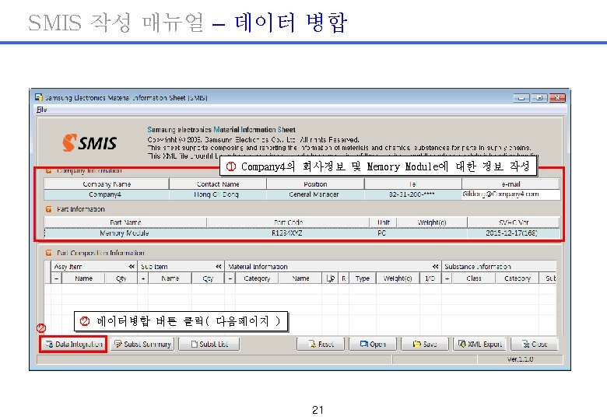Click the plus button in Sub Item columns
This screenshot has width=607, height=420.
pyautogui.click(x=143, y=278)
